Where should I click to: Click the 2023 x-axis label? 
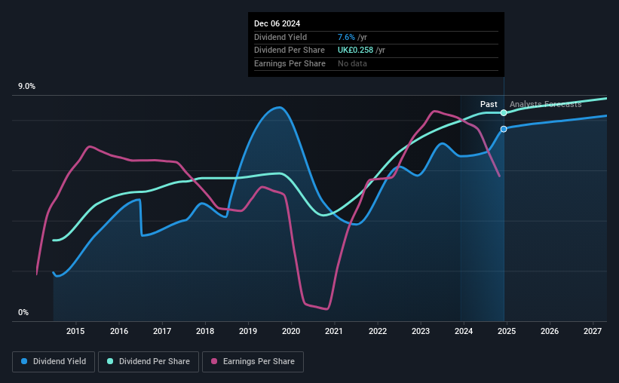[x=421, y=331]
